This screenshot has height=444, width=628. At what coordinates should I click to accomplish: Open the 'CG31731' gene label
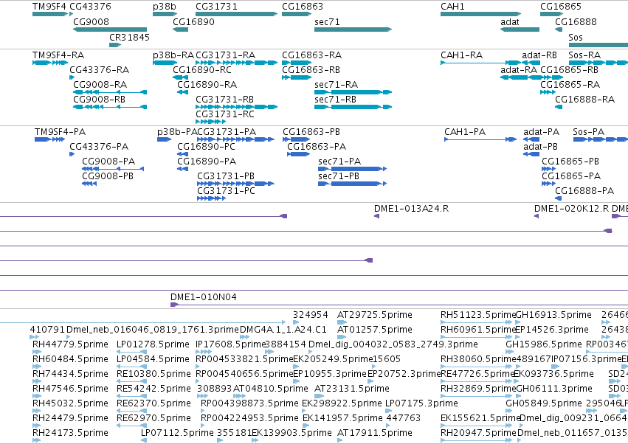click(216, 7)
